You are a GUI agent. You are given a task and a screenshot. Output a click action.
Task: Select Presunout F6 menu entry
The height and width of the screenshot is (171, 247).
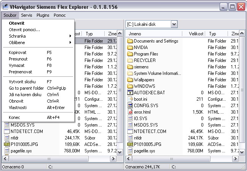click(x=38, y=59)
